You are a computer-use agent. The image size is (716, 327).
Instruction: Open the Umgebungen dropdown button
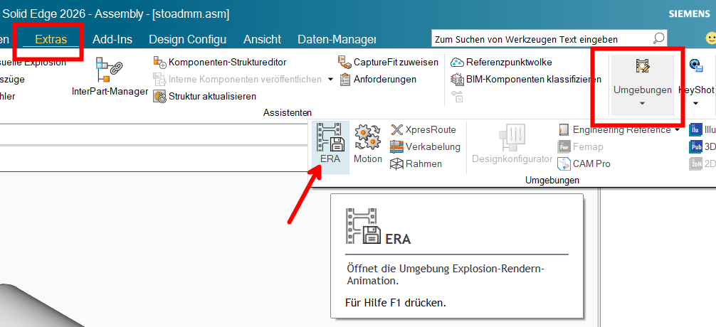pyautogui.click(x=642, y=85)
